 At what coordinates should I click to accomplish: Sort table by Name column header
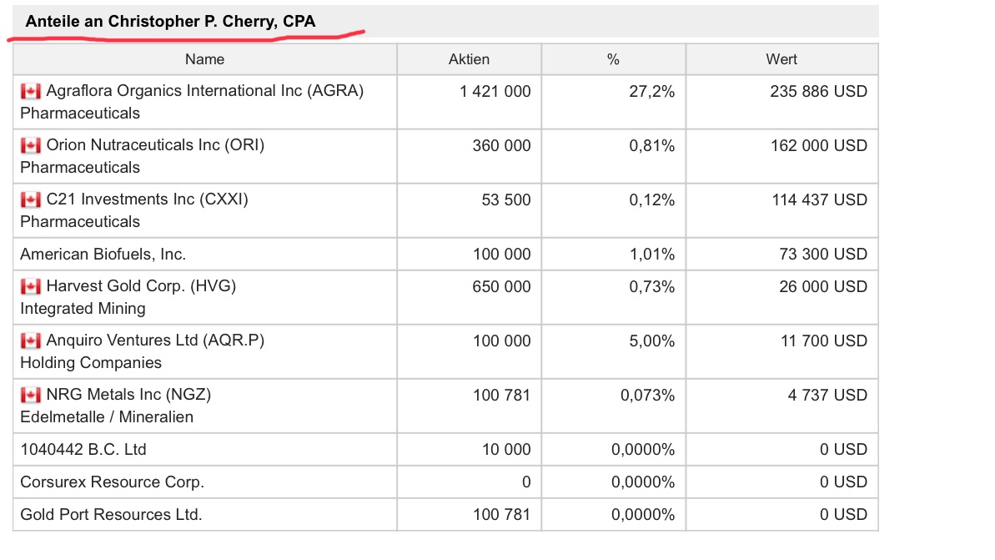point(205,59)
